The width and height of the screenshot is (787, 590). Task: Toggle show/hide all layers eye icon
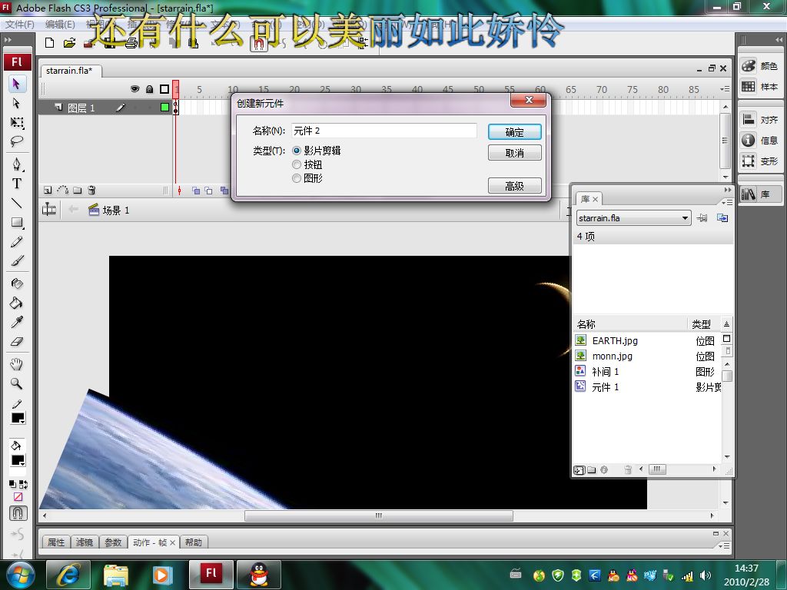pyautogui.click(x=135, y=89)
